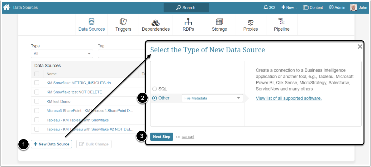Open View list of all supported software link
Viewport: 371px width, 167px height.
(288, 98)
